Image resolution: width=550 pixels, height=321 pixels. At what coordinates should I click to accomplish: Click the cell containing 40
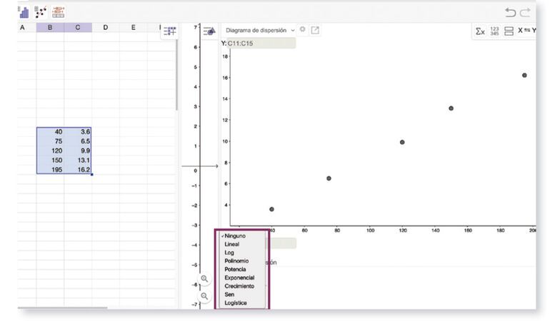[x=50, y=132]
